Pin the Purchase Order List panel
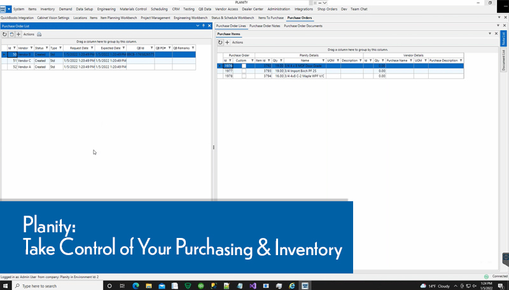Image resolution: width=509 pixels, height=290 pixels. click(x=204, y=25)
